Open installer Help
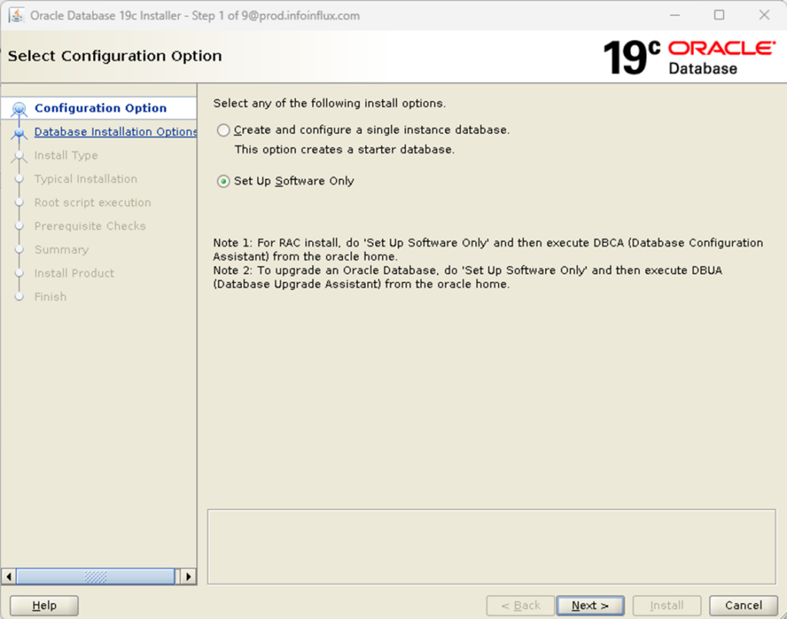The height and width of the screenshot is (619, 787). 43,605
